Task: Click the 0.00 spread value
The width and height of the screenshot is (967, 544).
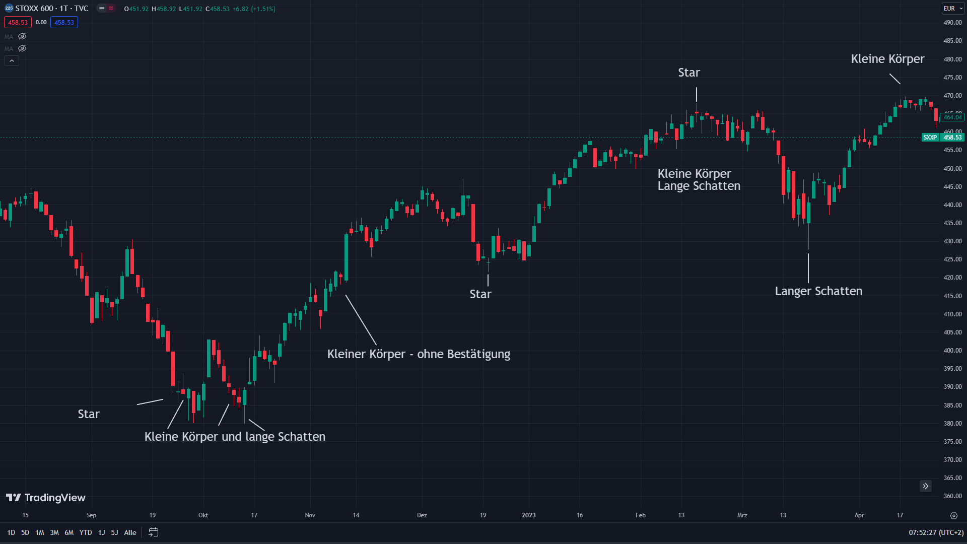Action: pos(41,22)
